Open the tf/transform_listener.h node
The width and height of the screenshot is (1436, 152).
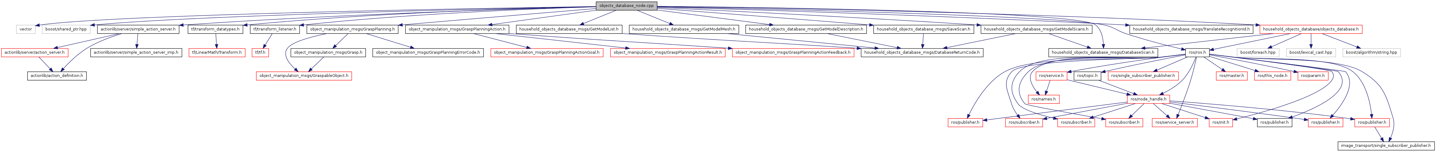point(274,29)
